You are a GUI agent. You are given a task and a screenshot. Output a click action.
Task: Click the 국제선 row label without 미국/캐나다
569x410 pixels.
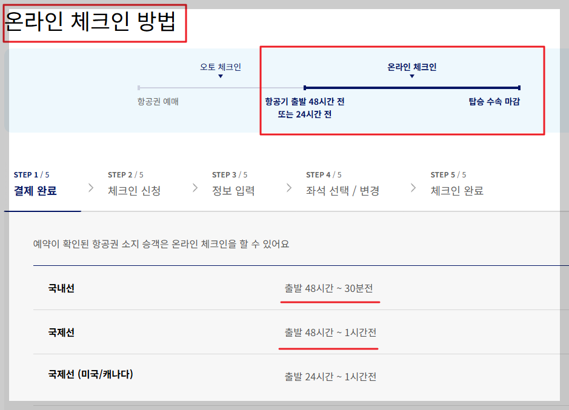pos(61,332)
